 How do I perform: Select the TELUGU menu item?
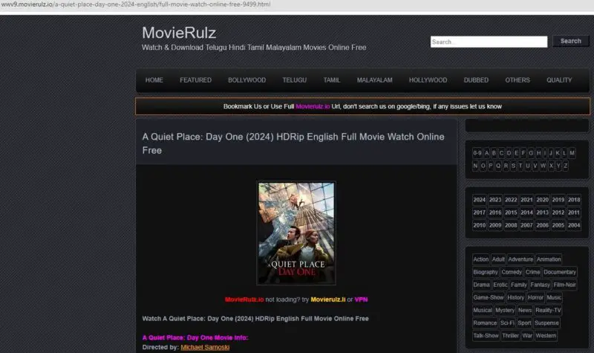(294, 80)
